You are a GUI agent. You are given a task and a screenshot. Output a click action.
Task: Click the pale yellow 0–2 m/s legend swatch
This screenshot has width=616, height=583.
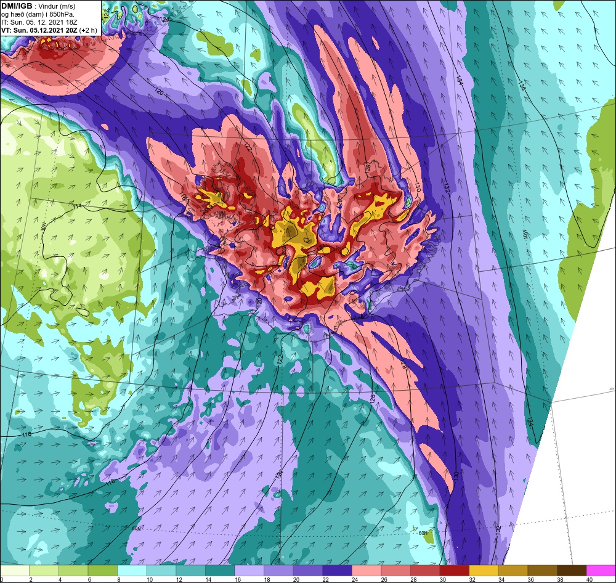click(x=15, y=571)
